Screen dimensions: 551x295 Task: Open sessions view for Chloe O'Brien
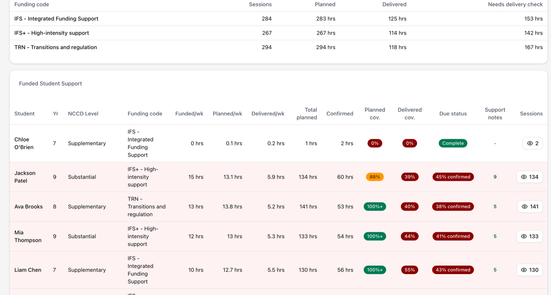point(532,143)
